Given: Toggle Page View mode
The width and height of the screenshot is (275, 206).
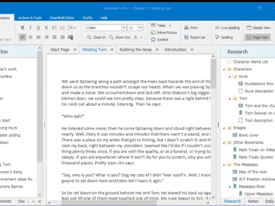Looking at the screenshot, I should (x=257, y=37).
